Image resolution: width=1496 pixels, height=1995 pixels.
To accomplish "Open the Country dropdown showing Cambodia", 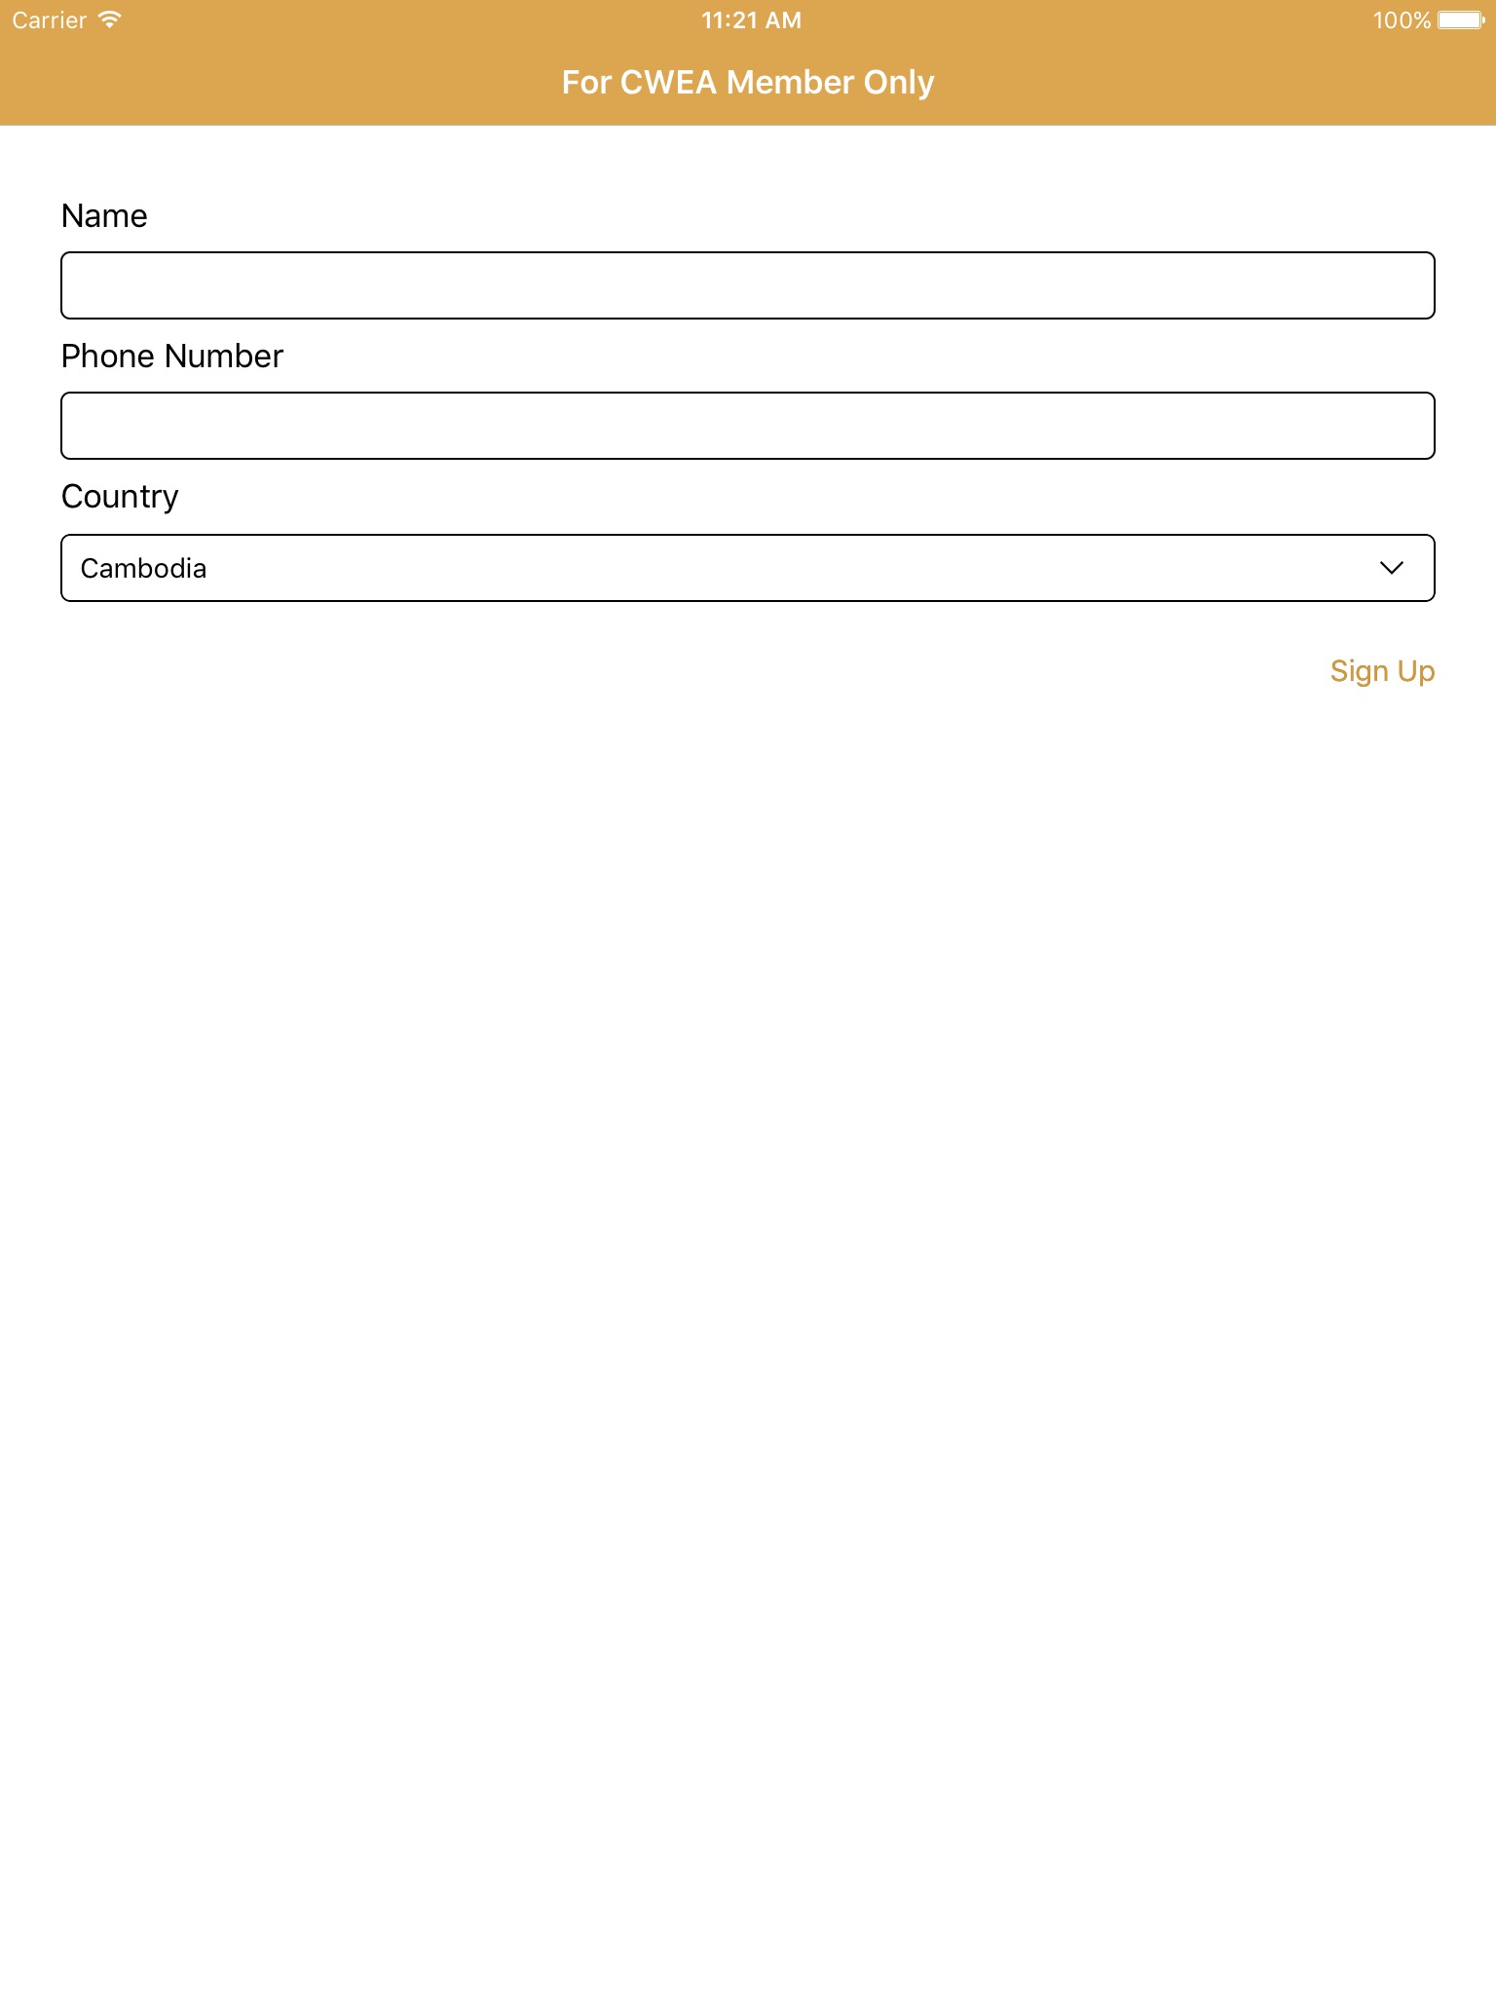I will tap(747, 568).
